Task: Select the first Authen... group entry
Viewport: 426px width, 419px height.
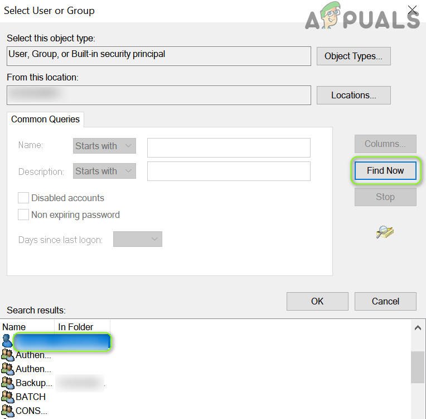Action: click(33, 355)
